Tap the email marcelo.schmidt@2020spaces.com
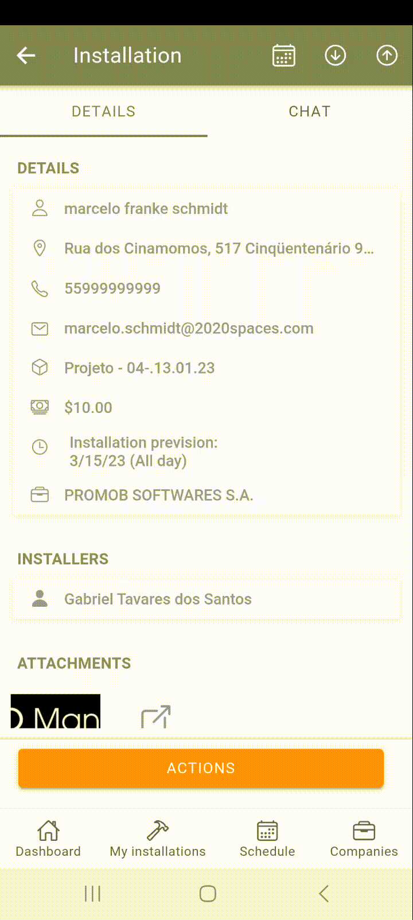 (189, 329)
